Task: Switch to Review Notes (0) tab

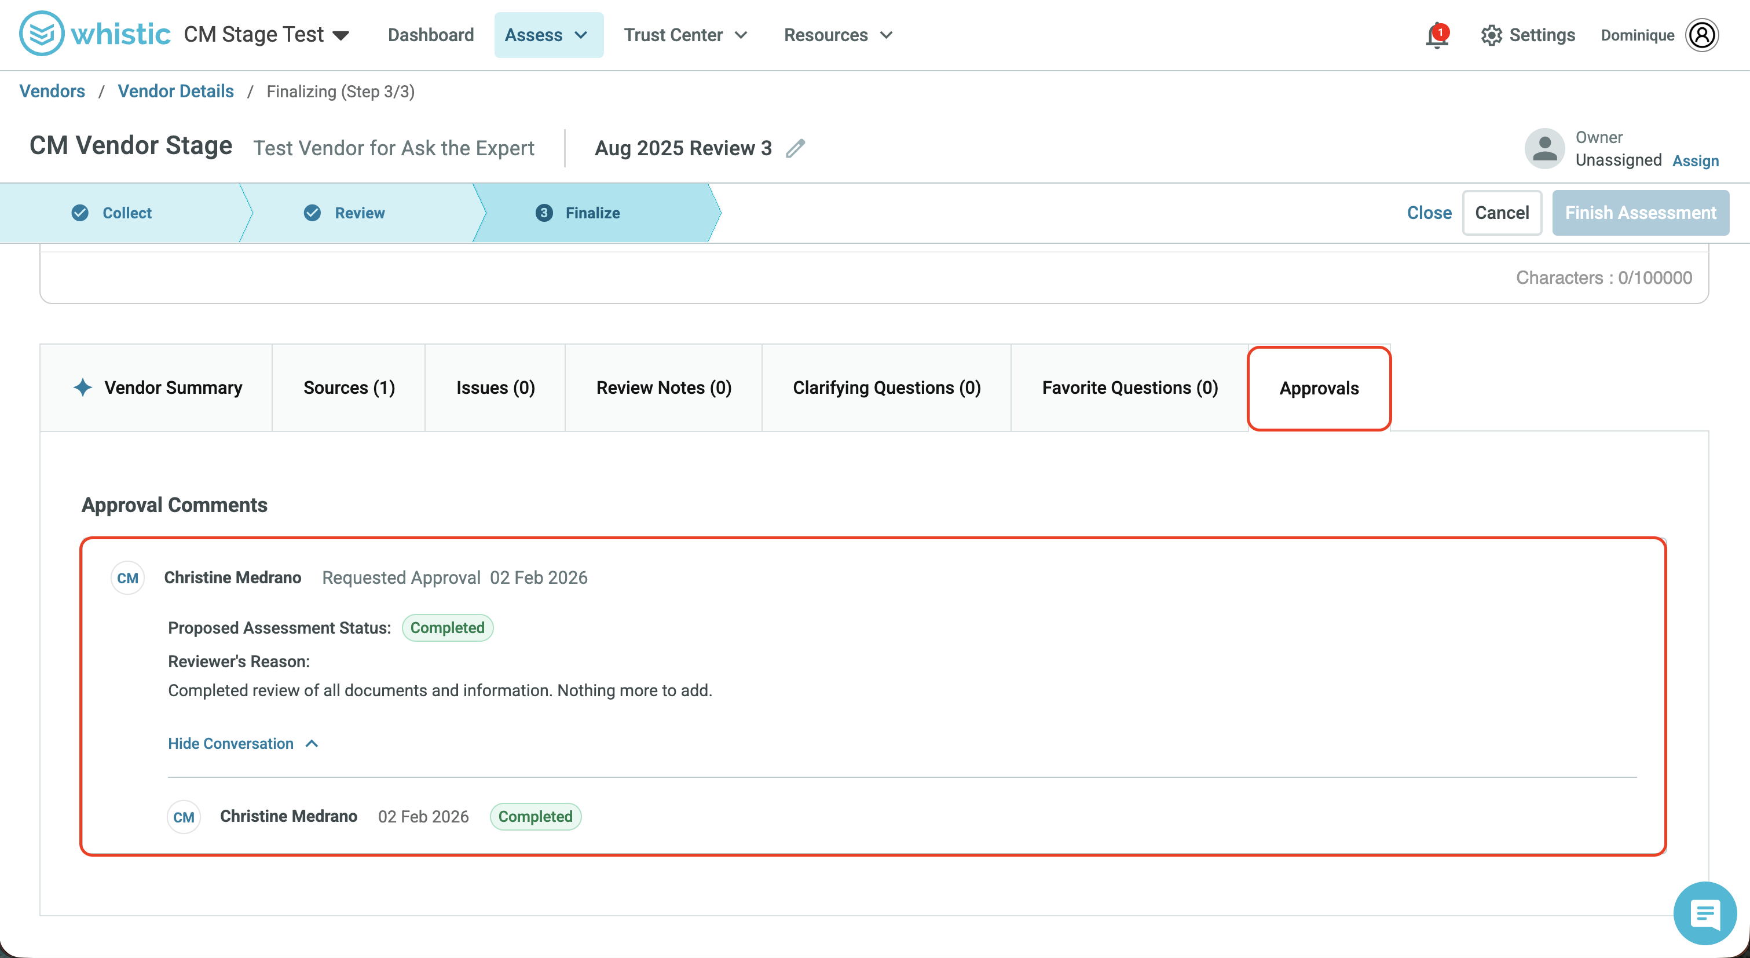Action: tap(664, 387)
